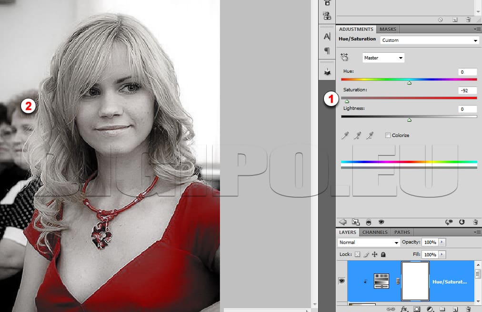Open the Normal blend mode dropdown
The width and height of the screenshot is (482, 312).
tap(369, 243)
